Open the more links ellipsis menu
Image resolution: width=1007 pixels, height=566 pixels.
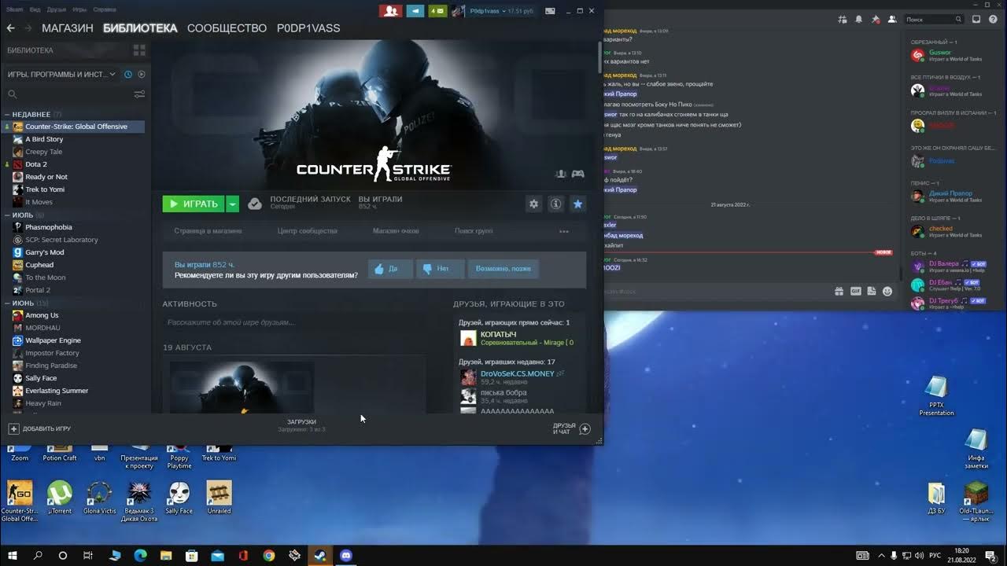[563, 231]
